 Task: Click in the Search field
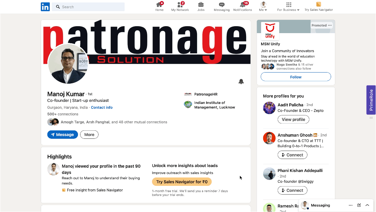coord(88,7)
